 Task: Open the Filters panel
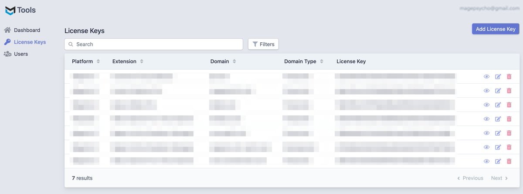(x=263, y=44)
